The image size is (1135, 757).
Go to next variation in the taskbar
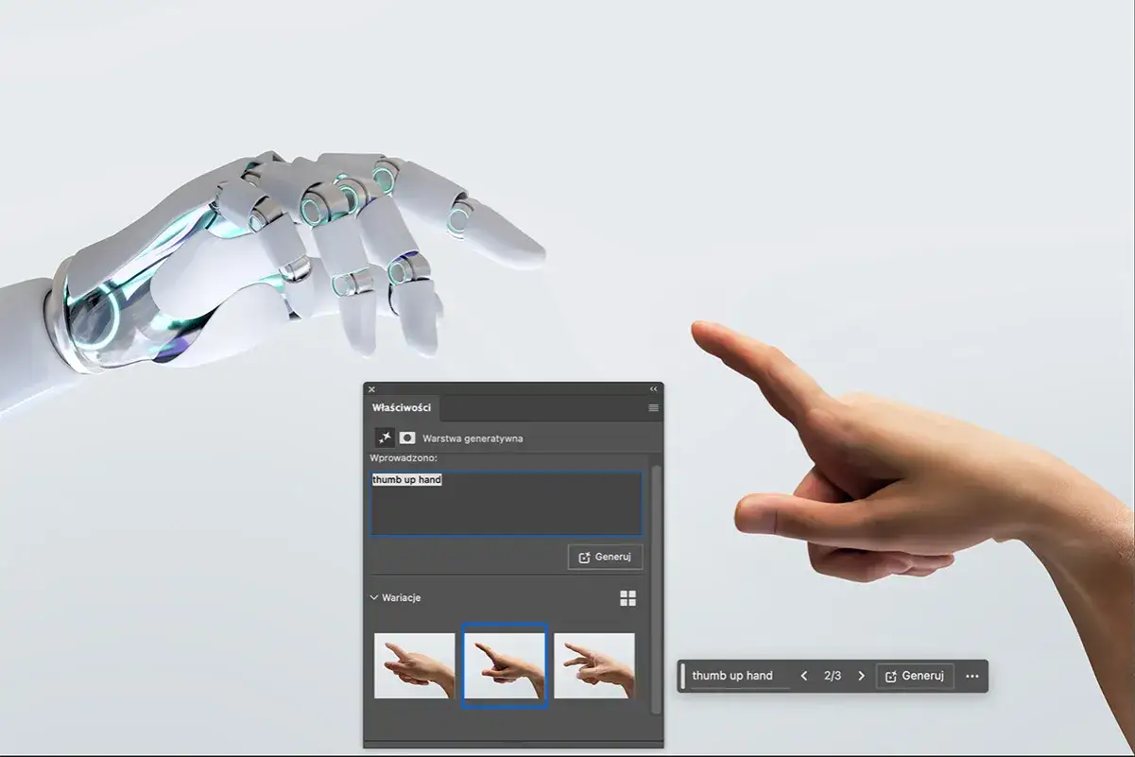861,677
